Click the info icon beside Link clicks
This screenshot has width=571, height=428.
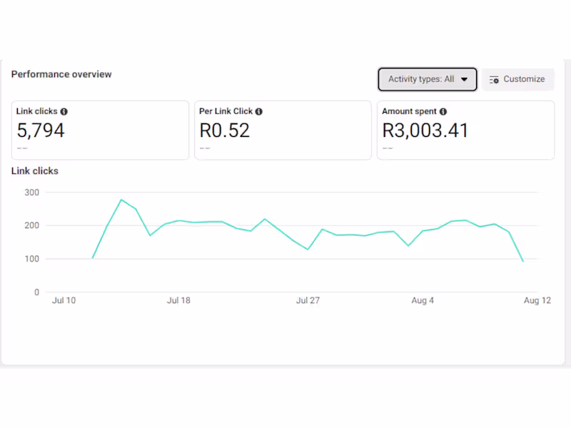(x=64, y=112)
